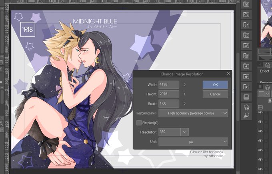Toggle the bottommost layer eye visibility icon

tap(260, 169)
